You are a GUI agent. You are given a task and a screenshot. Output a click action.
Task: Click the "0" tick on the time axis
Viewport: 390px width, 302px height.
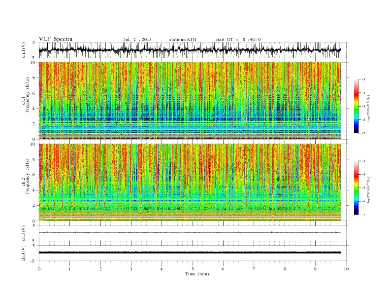39,269
